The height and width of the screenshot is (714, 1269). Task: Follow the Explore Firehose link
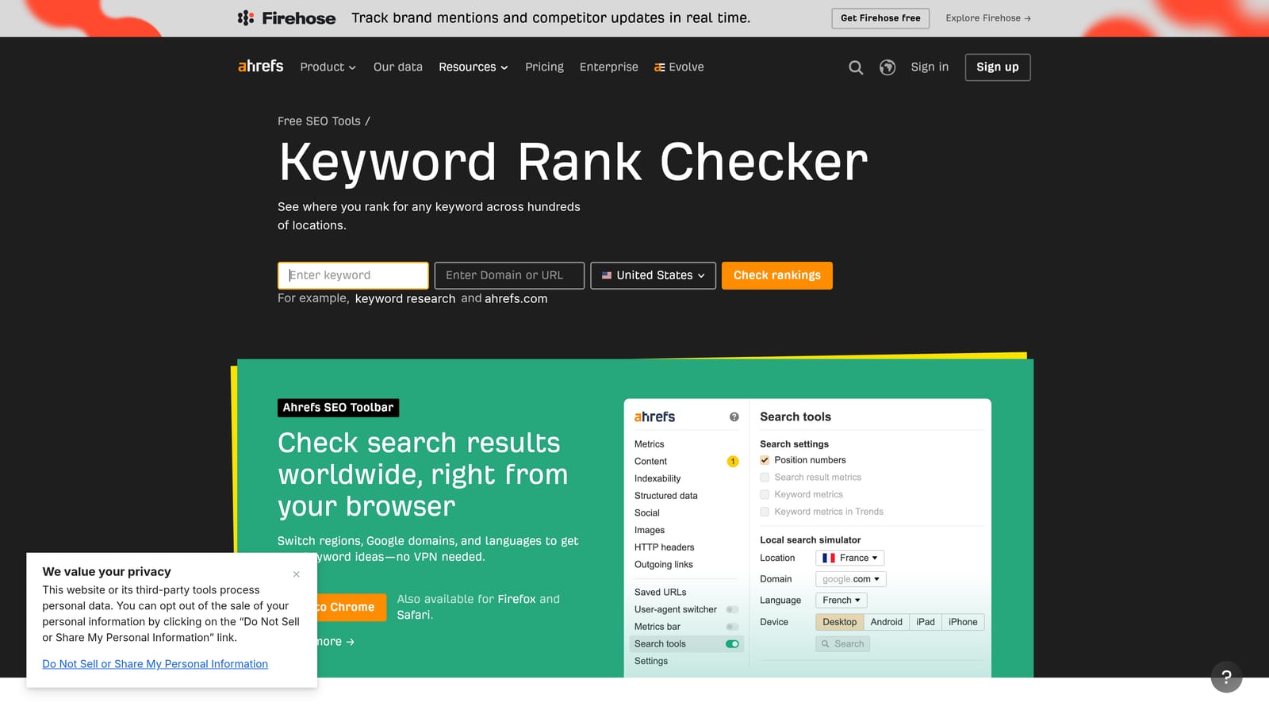point(988,18)
